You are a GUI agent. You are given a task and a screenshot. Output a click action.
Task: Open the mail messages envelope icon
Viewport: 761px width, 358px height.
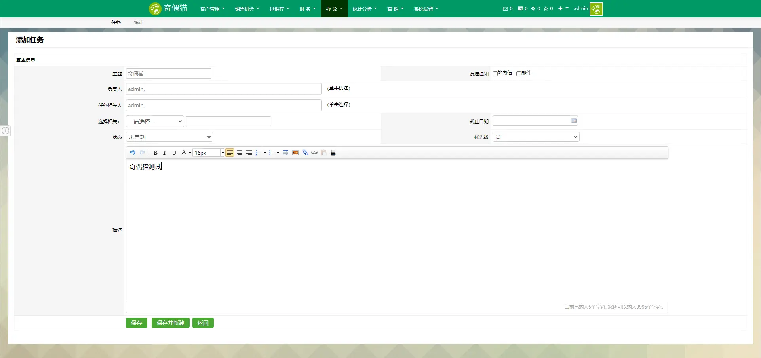tap(505, 8)
